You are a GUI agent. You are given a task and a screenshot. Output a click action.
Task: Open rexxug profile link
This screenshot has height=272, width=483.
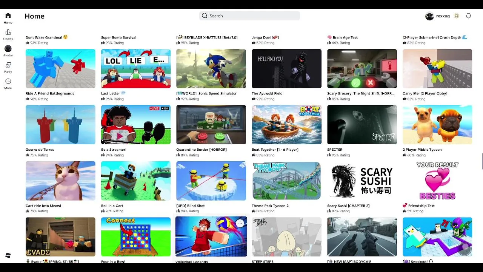pyautogui.click(x=443, y=16)
